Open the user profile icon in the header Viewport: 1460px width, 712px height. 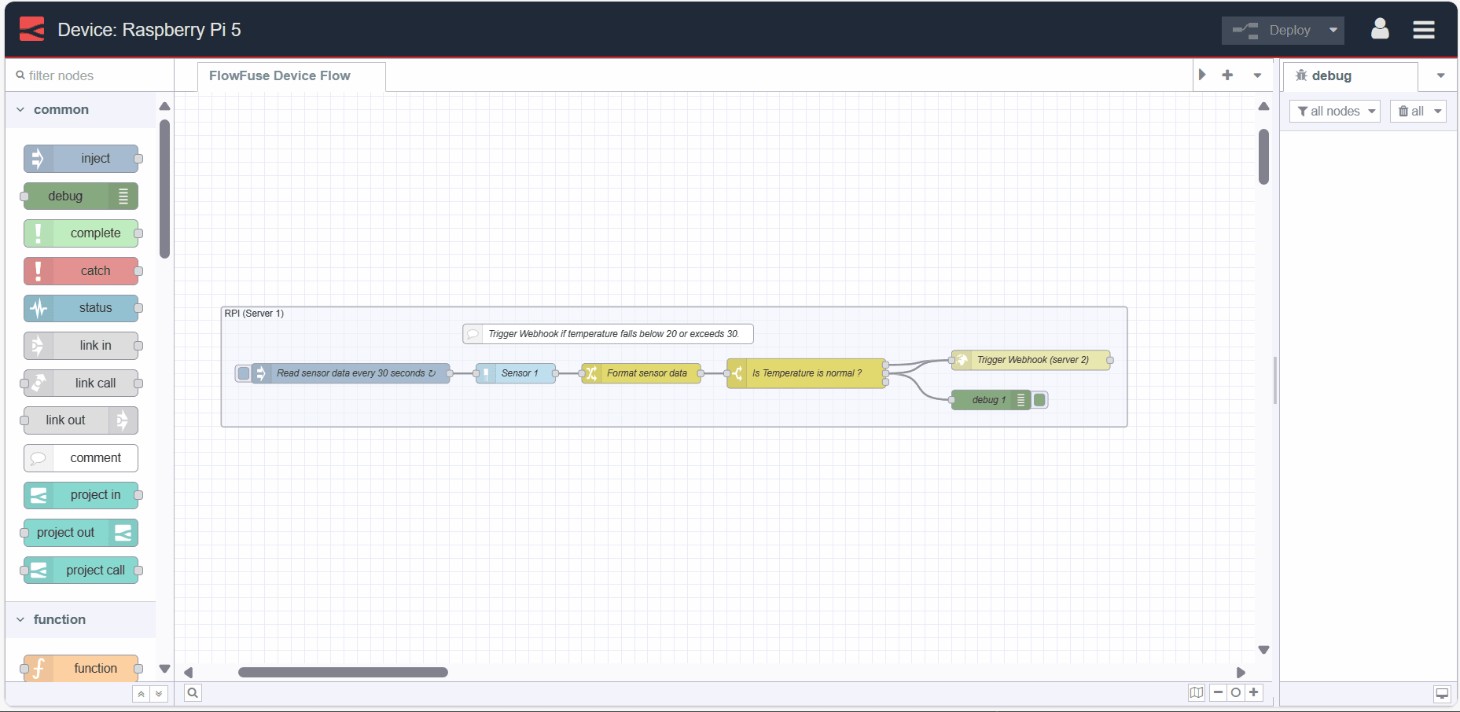tap(1380, 29)
